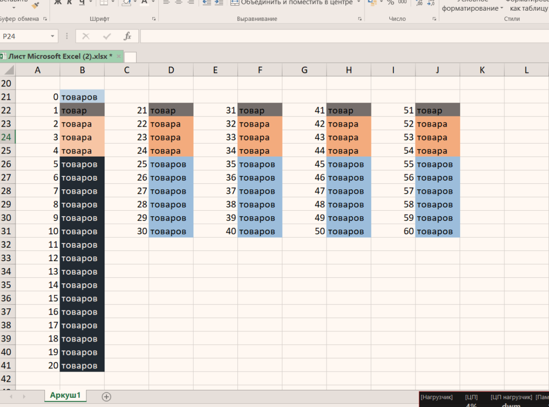Expand the Name Box dropdown arrow

(x=53, y=36)
